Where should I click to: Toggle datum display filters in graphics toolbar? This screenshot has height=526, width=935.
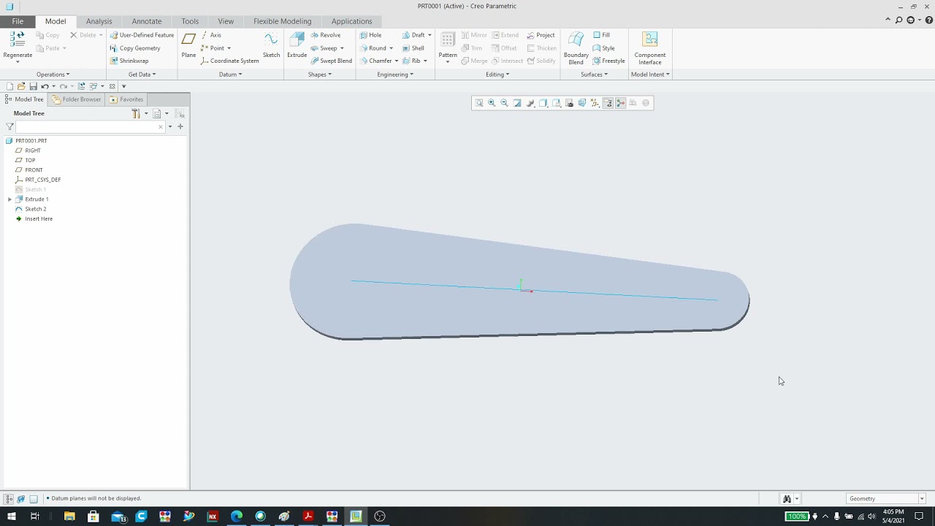(595, 103)
